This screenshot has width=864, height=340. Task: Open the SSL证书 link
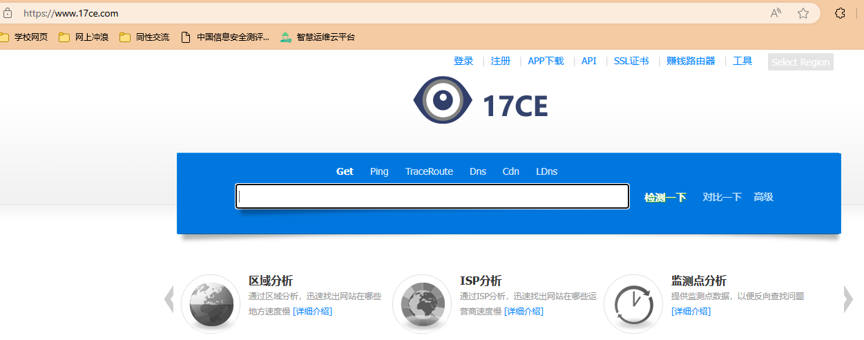(x=631, y=61)
